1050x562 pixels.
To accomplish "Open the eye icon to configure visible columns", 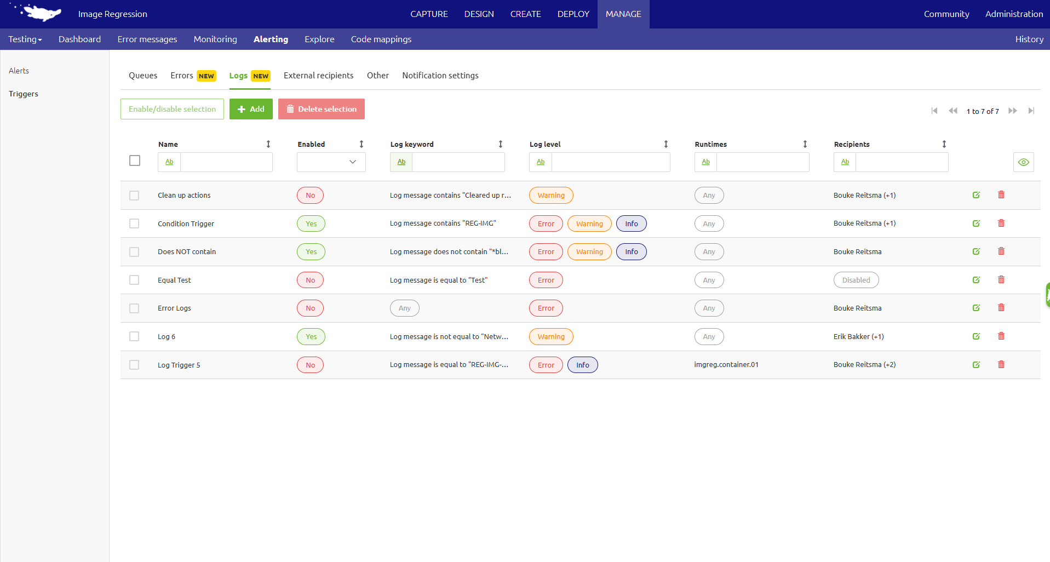I will 1024,162.
